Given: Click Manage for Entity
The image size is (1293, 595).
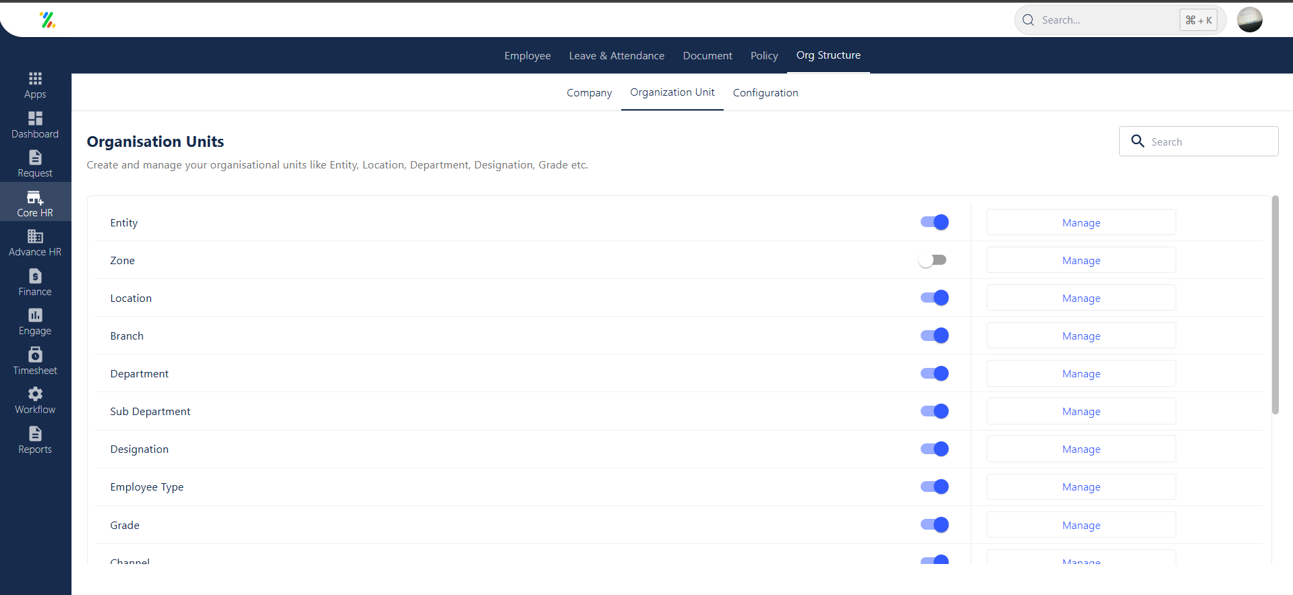Looking at the screenshot, I should 1081,222.
